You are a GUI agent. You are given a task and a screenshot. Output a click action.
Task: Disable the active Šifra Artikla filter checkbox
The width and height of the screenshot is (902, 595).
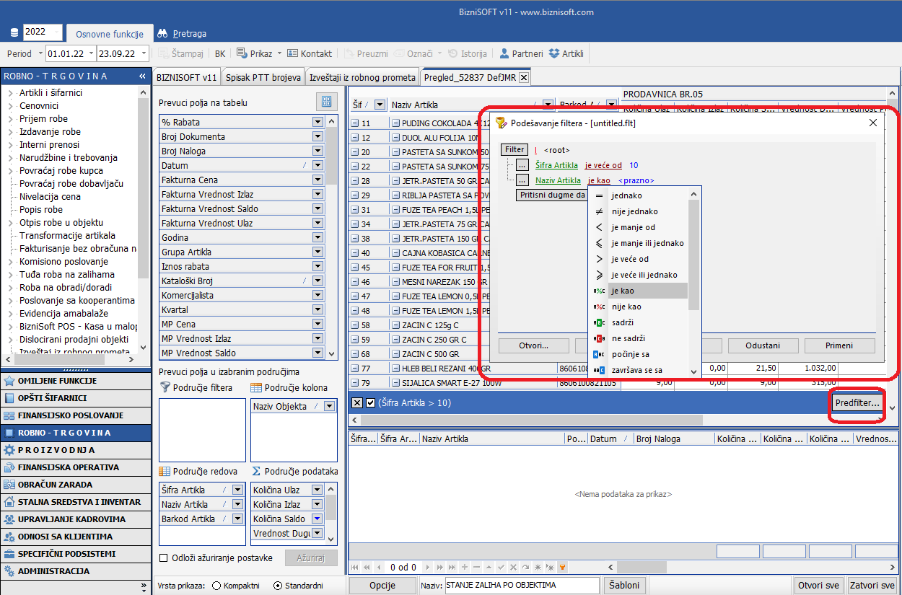pyautogui.click(x=370, y=402)
